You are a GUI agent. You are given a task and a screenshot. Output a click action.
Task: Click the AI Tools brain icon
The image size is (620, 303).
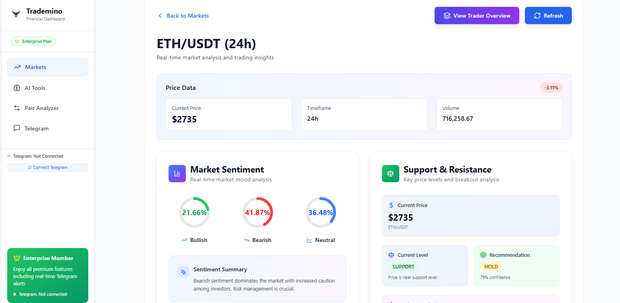pyautogui.click(x=16, y=87)
